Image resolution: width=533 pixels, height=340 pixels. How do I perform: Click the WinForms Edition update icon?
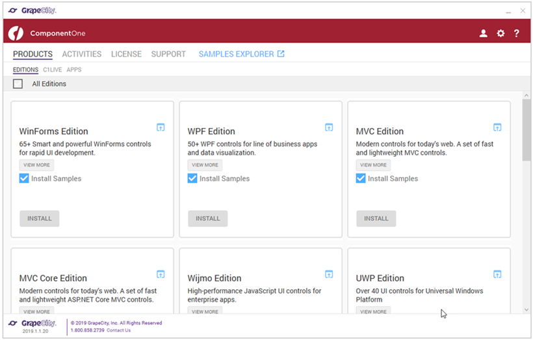(161, 127)
